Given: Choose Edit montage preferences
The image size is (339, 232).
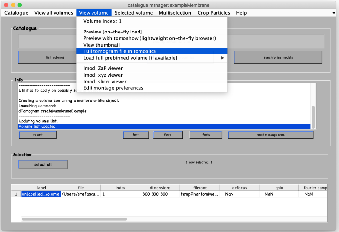Looking at the screenshot, I should (x=152, y=88).
